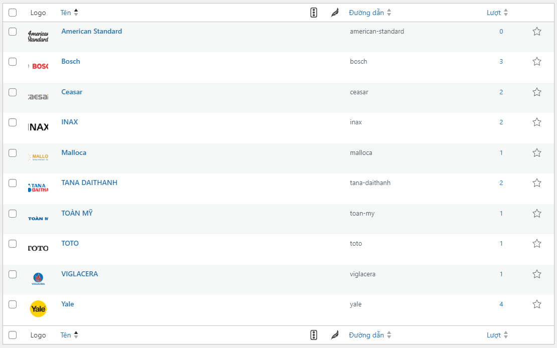View the 3 products counted for Bosch

pyautogui.click(x=501, y=62)
